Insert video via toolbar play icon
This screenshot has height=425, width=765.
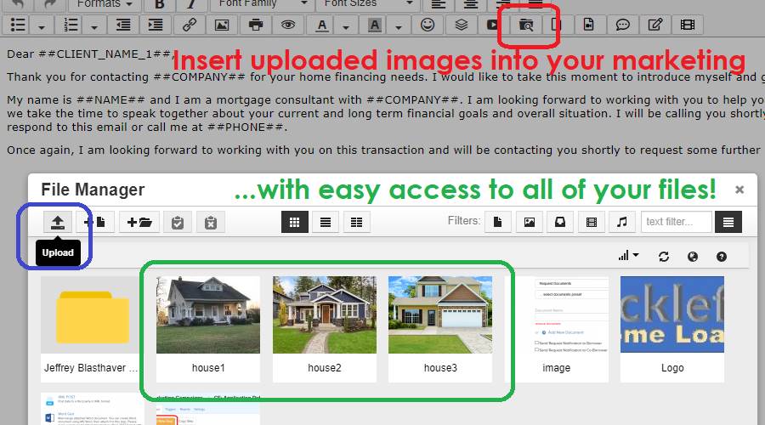[x=493, y=25]
